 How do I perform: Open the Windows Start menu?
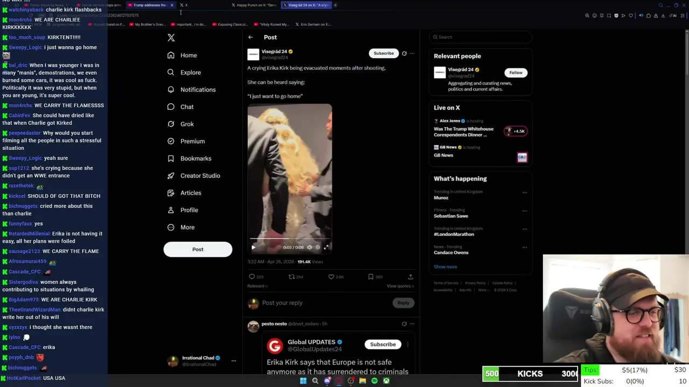[x=303, y=381]
